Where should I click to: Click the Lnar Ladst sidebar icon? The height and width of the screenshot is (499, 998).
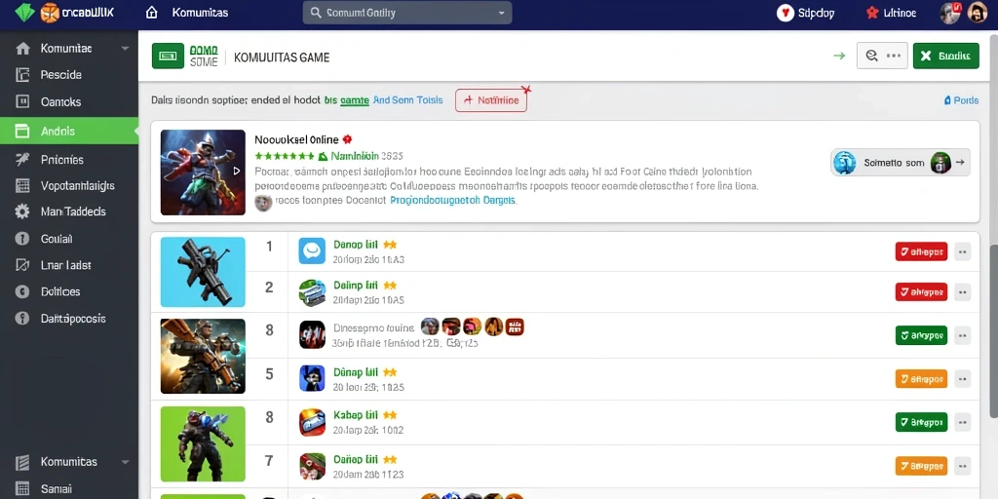[x=22, y=265]
